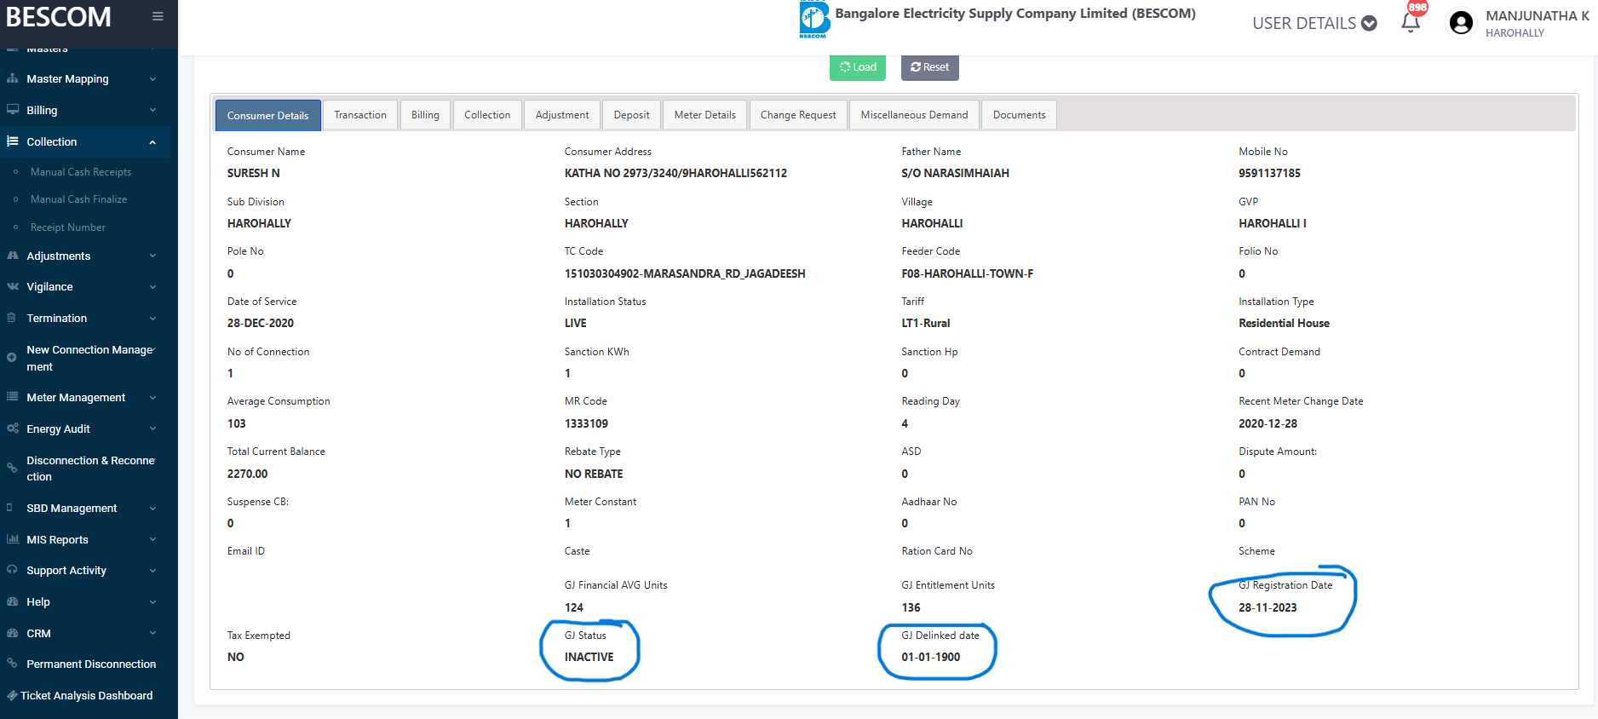The image size is (1598, 719).
Task: Open the Miscellaneous Demand tab
Action: (914, 115)
